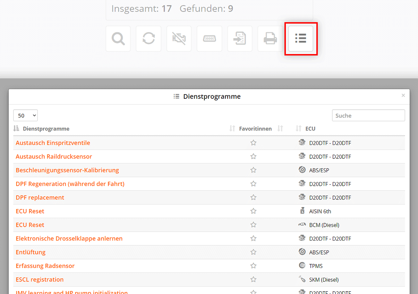Click the OBD connector icon button
Viewport: 418px width, 294px height.
[209, 39]
